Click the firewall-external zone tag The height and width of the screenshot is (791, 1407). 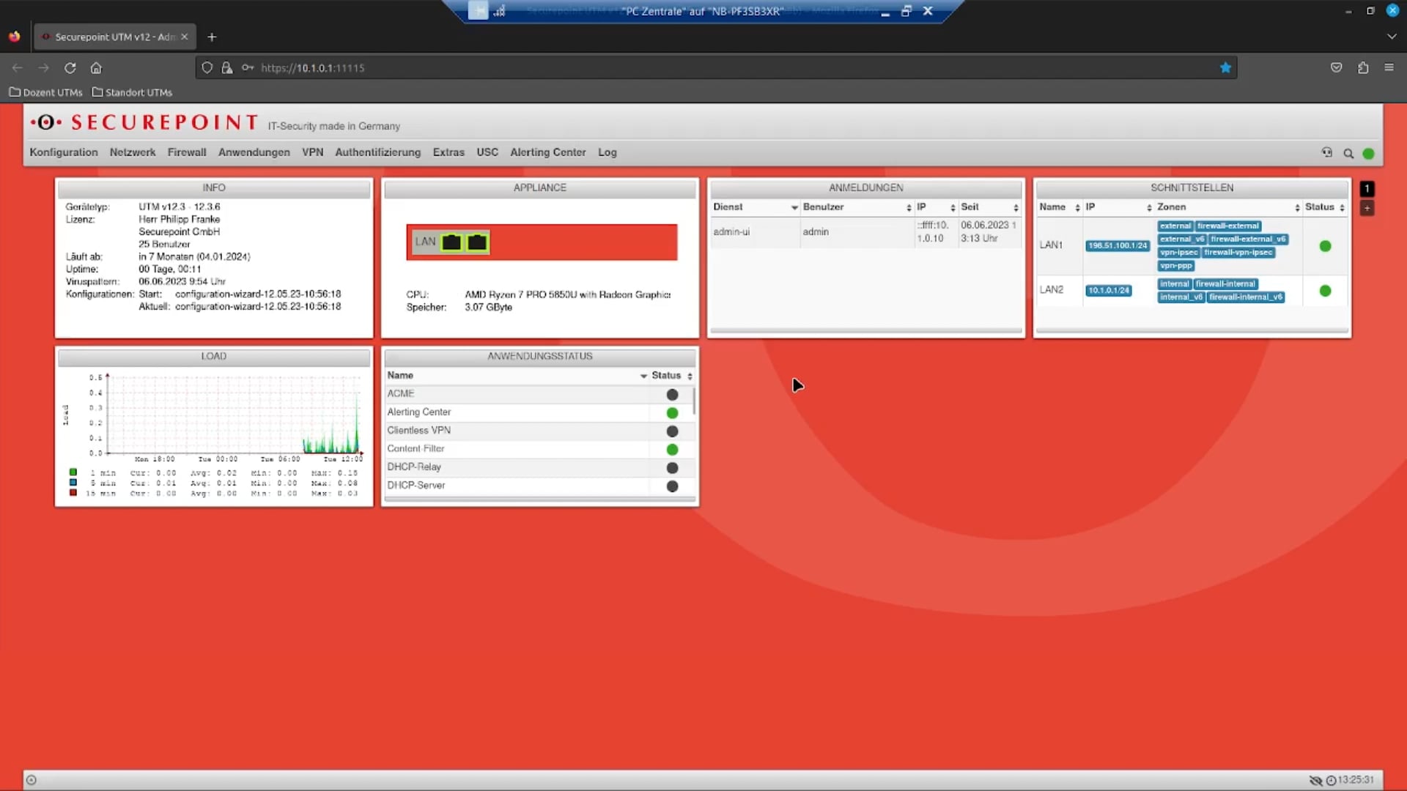[x=1228, y=226]
